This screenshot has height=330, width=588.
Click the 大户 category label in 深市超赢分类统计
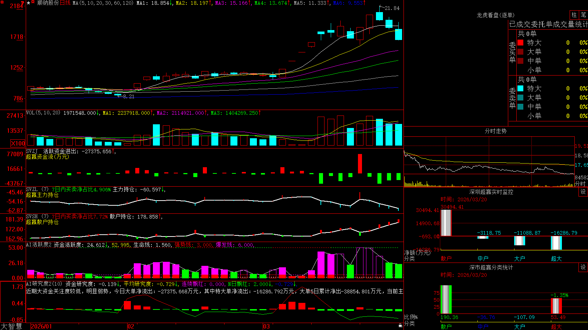click(519, 326)
